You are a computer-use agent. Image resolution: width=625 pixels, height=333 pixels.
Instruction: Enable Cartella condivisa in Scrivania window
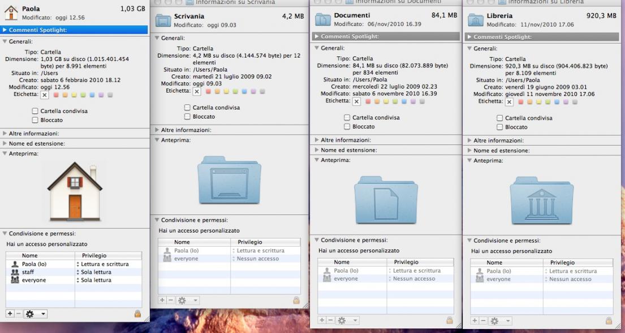187,107
